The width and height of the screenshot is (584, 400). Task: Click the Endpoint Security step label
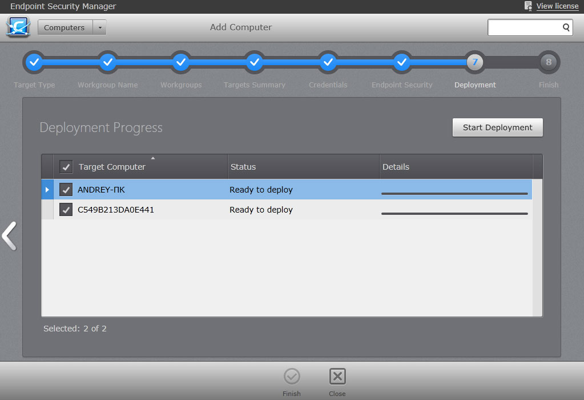[x=402, y=85]
